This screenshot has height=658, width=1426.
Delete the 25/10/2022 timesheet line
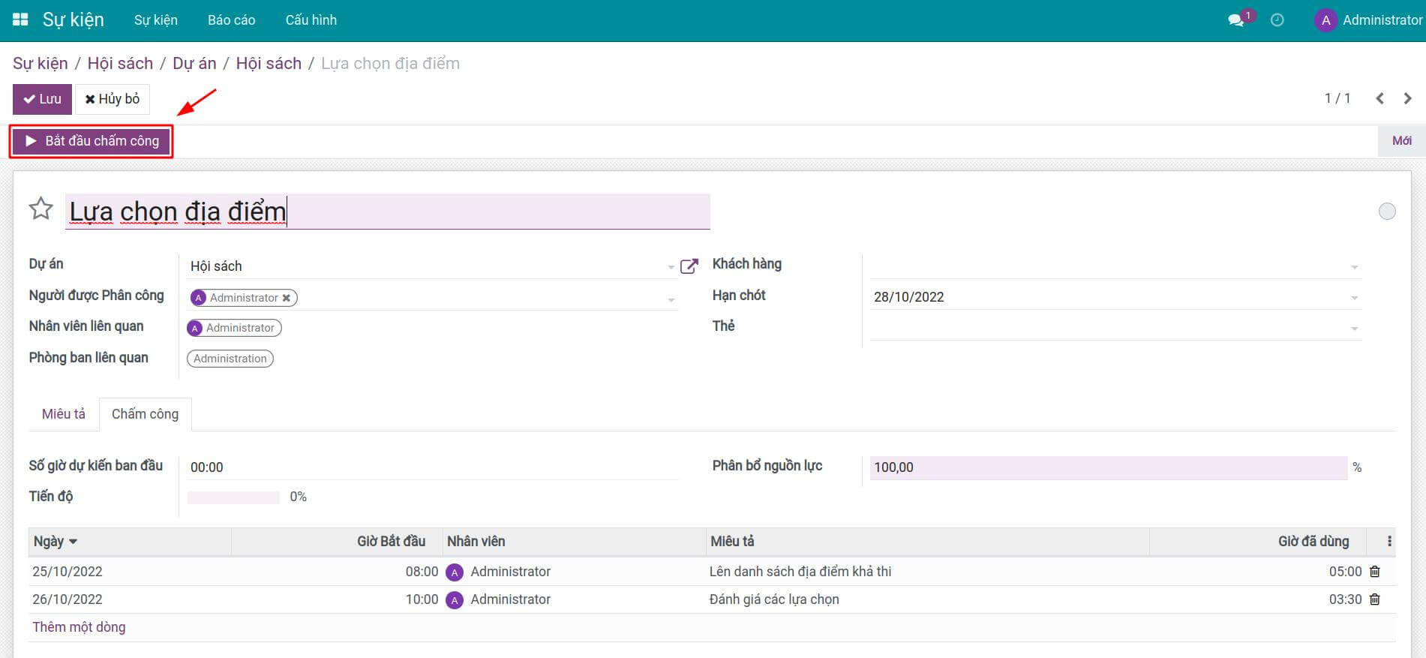tap(1375, 572)
